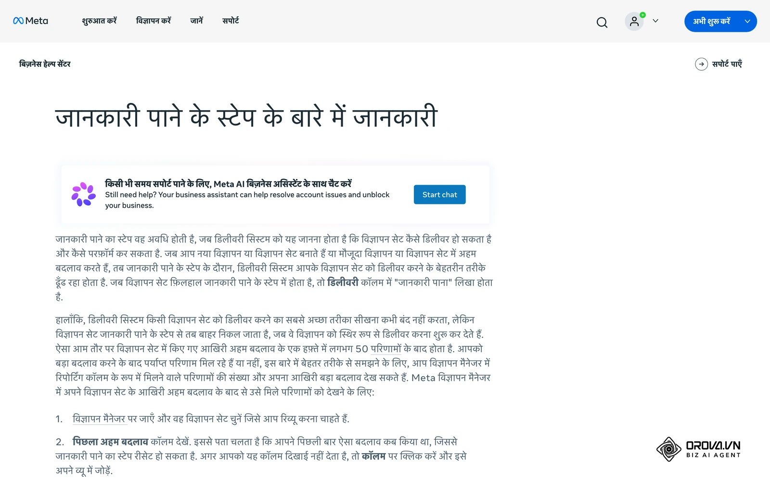770x481 pixels.
Task: Expand the arrow on अभी शुरू करें
Action: coord(747,21)
